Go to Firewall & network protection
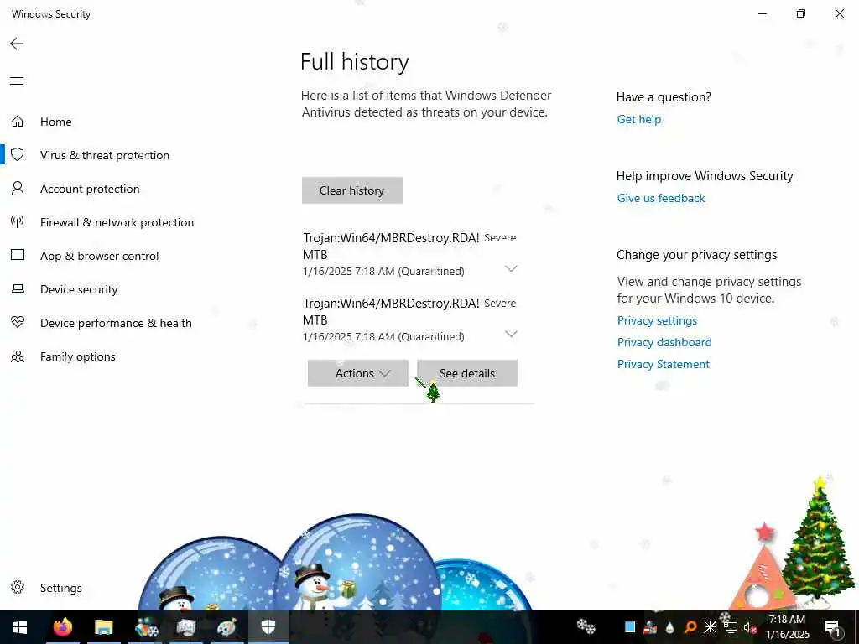Image resolution: width=859 pixels, height=644 pixels. 117,222
